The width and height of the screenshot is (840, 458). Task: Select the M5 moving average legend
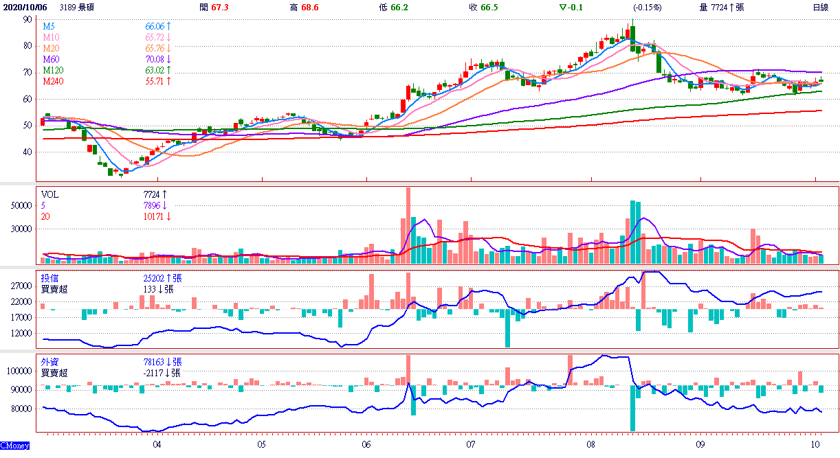tap(49, 25)
